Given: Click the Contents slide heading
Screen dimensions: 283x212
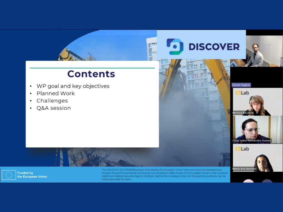Looking at the screenshot, I should point(91,74).
